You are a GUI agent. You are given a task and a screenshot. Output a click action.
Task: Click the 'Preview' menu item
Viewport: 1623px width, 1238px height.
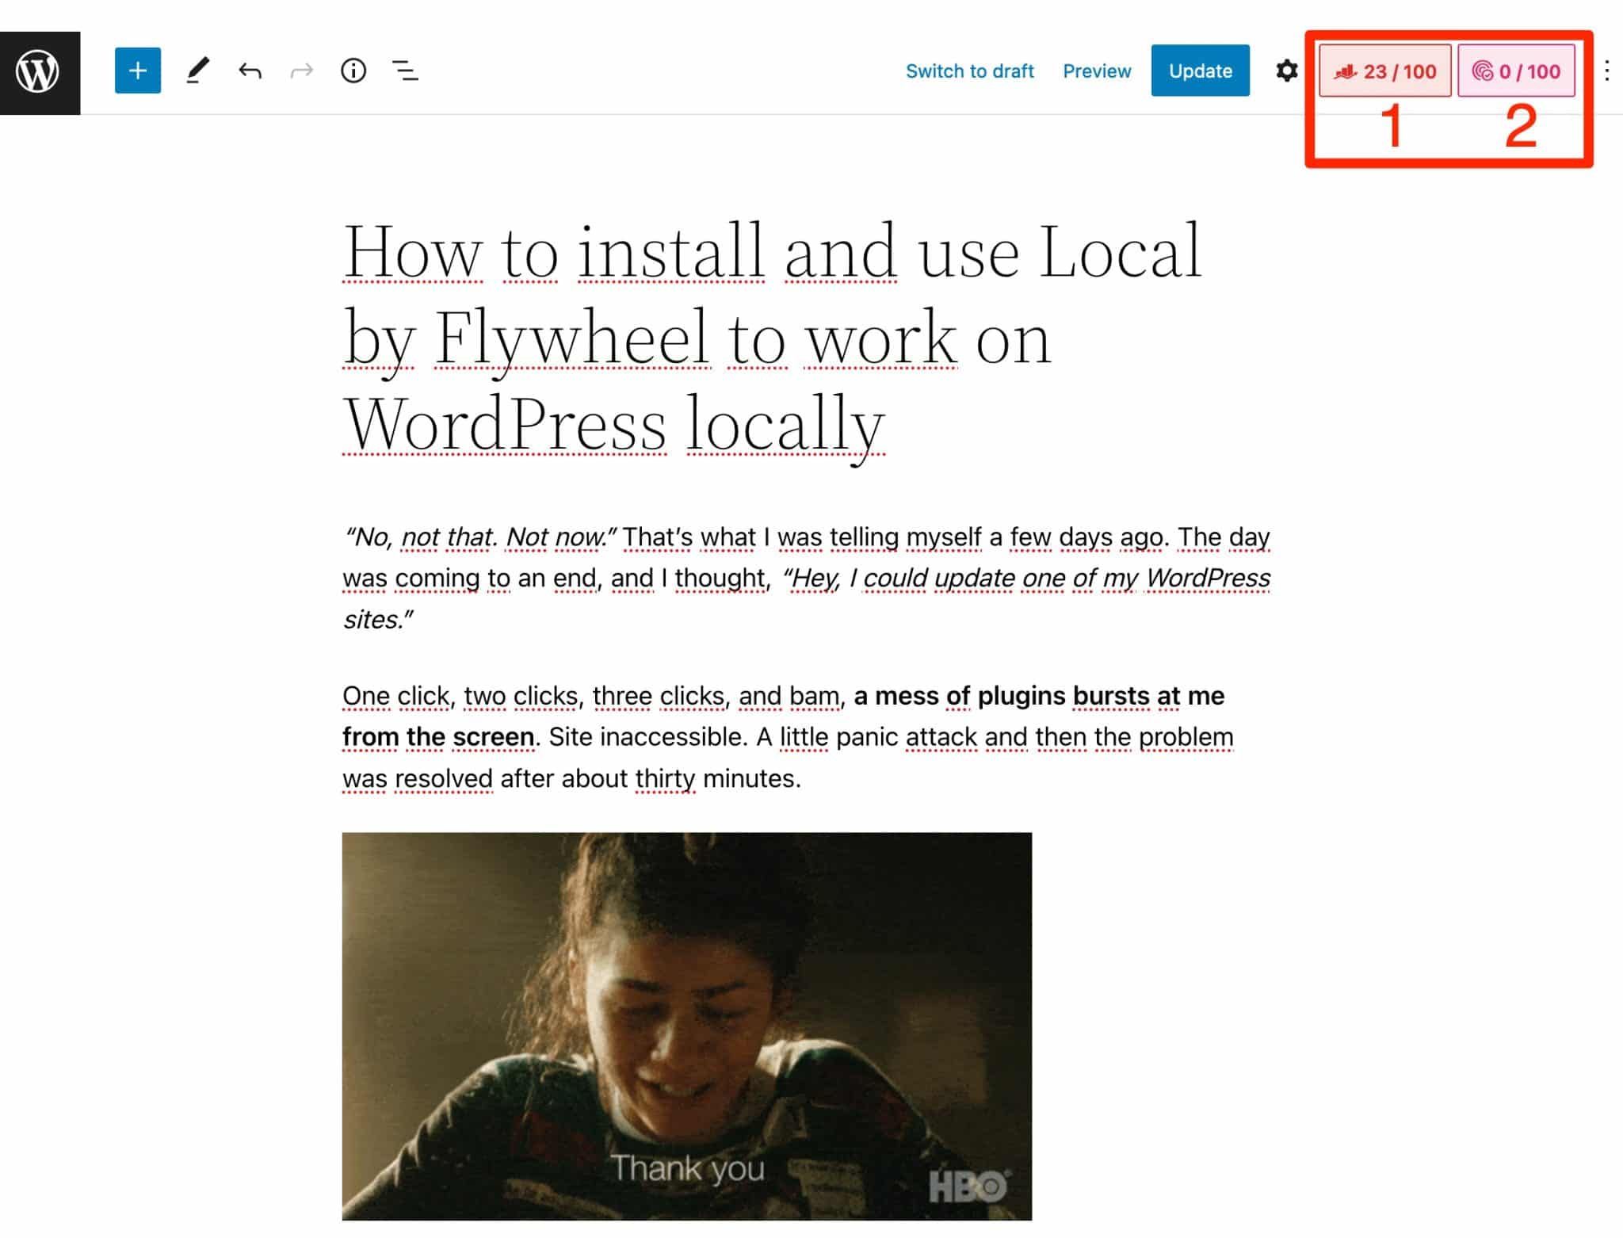click(1096, 71)
